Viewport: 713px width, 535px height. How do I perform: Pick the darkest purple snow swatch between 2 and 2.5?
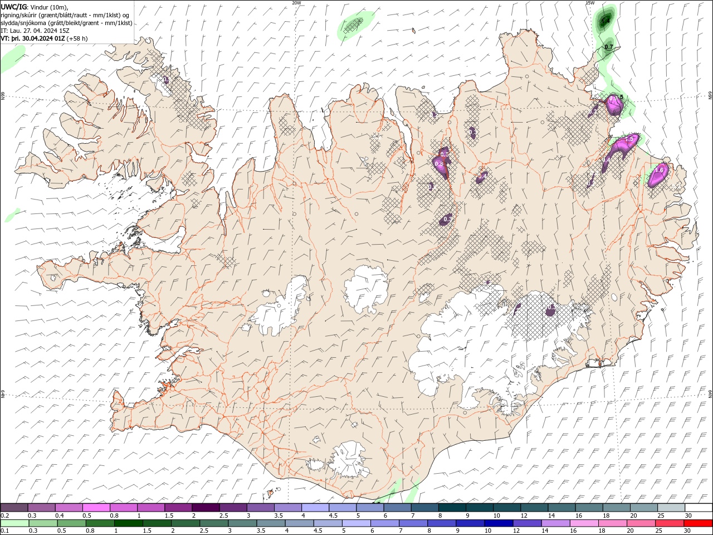click(x=206, y=508)
